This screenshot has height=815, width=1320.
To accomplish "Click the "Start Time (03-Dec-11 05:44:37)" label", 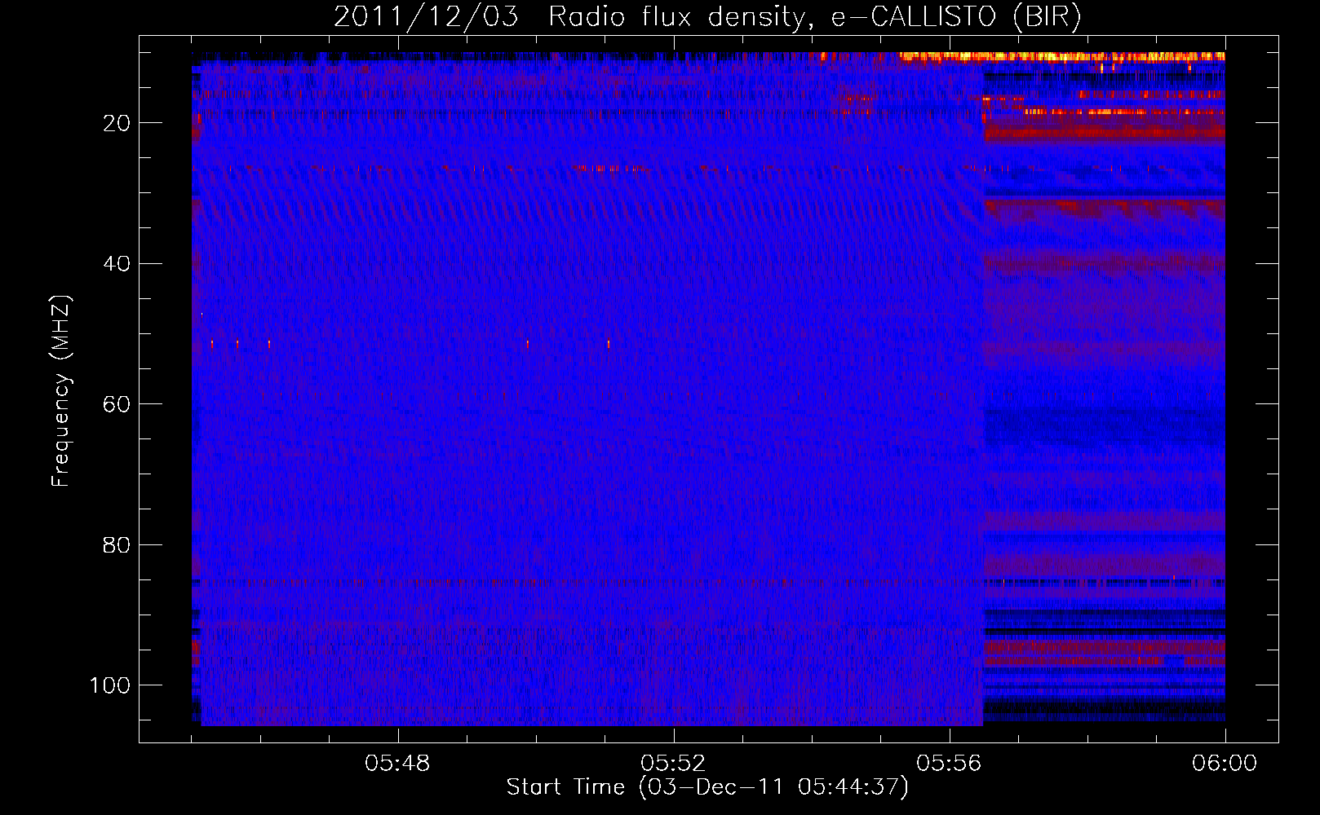I will coord(707,787).
